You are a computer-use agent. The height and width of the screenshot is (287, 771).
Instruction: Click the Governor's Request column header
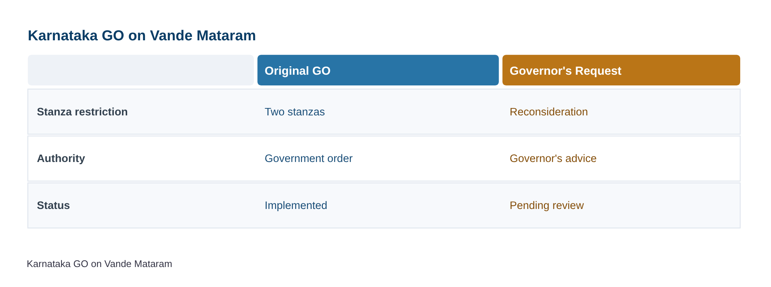(621, 70)
